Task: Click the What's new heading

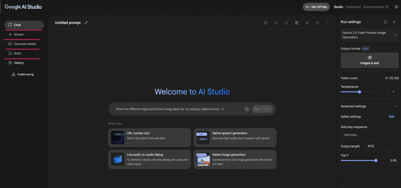Action: pos(115,124)
